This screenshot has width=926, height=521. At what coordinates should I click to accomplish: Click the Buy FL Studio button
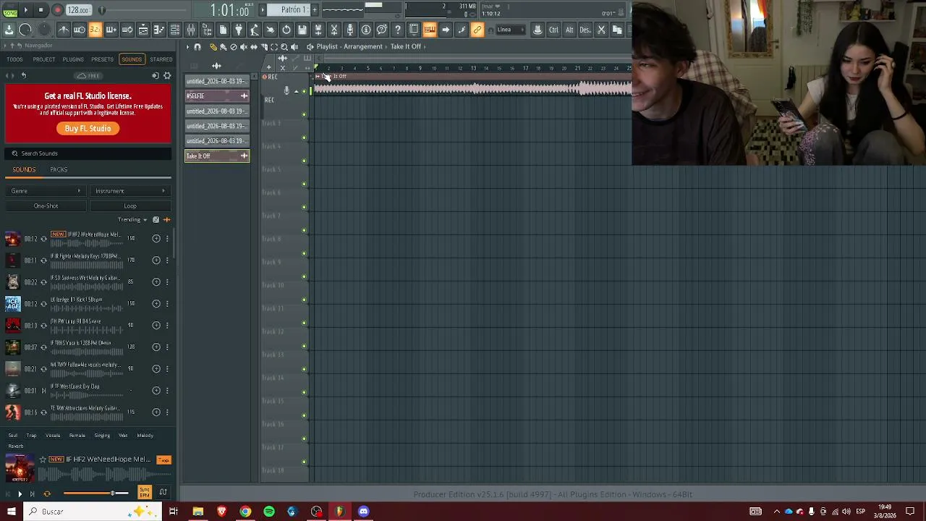pos(88,129)
